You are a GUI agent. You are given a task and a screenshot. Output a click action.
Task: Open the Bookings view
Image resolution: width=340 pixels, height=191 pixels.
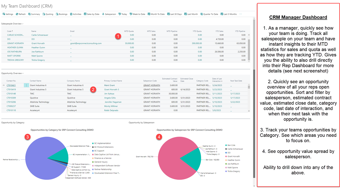pyautogui.click(x=62, y=14)
